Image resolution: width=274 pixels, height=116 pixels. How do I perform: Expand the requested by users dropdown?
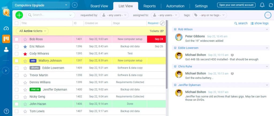114,15
